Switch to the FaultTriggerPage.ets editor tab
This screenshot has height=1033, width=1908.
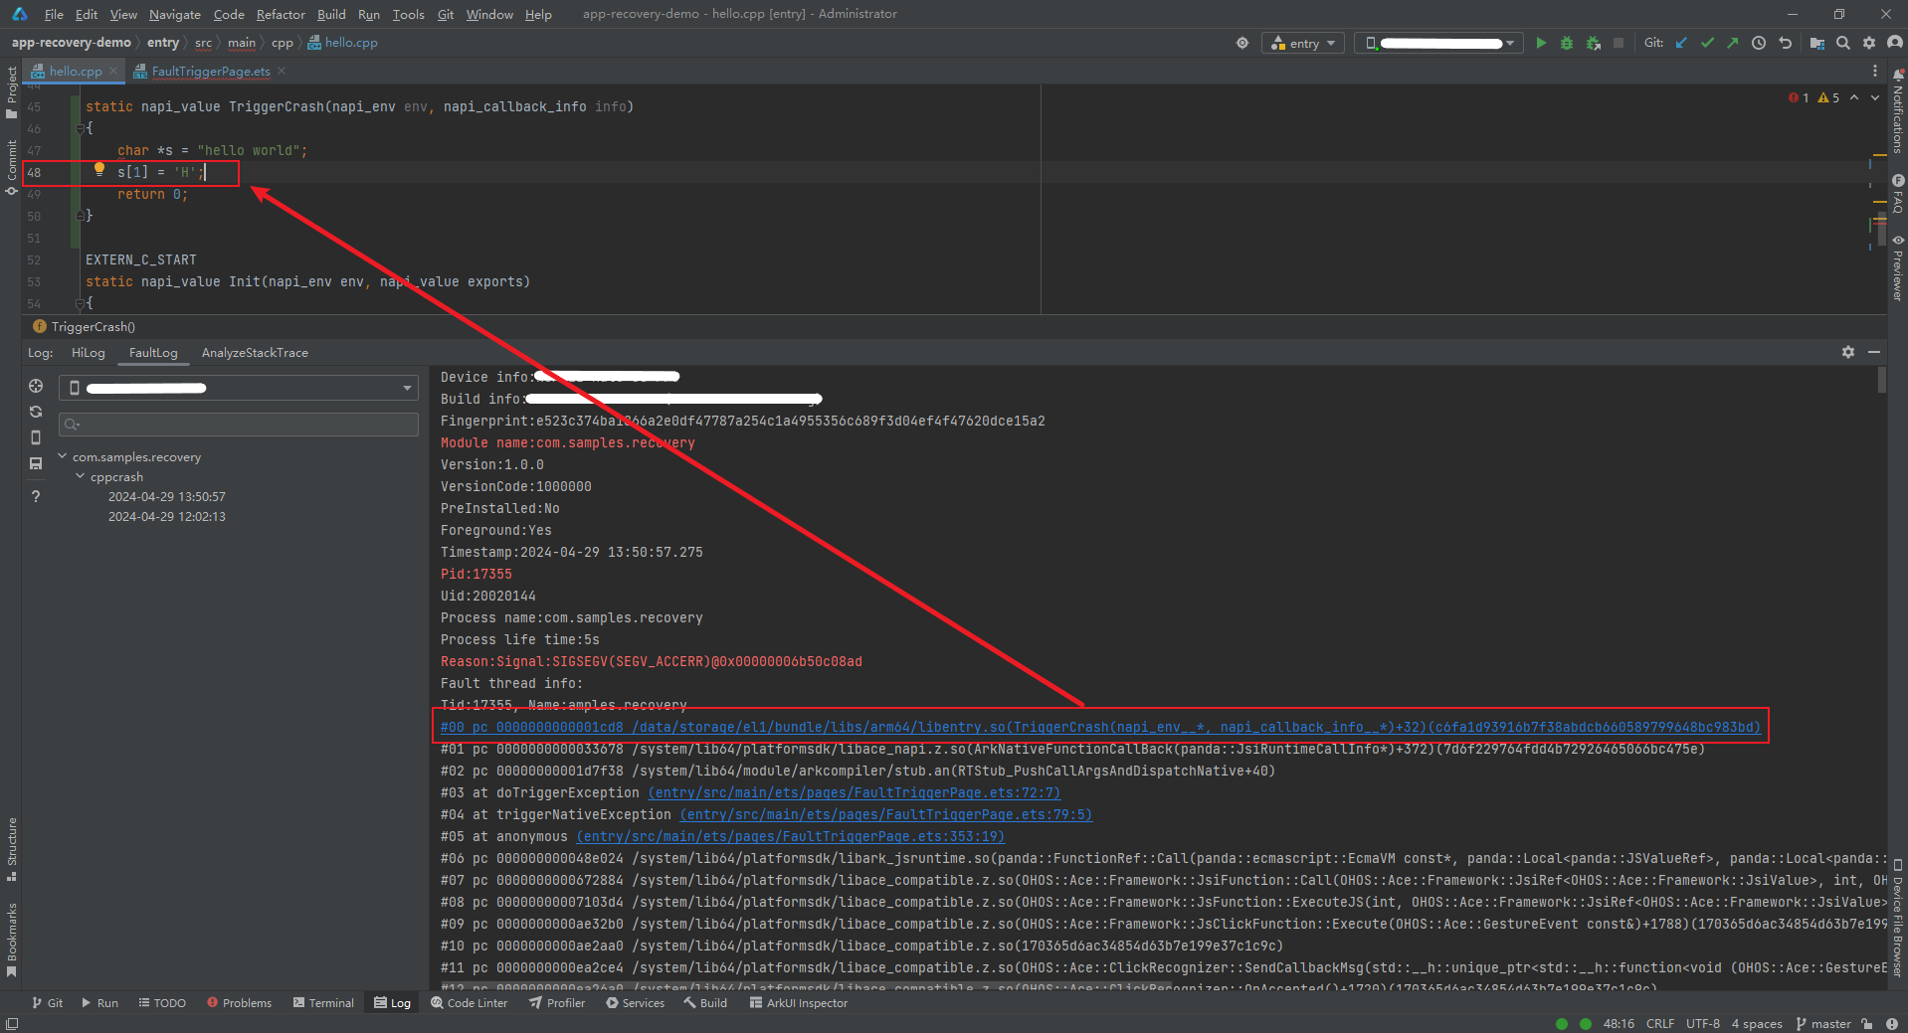pos(210,71)
